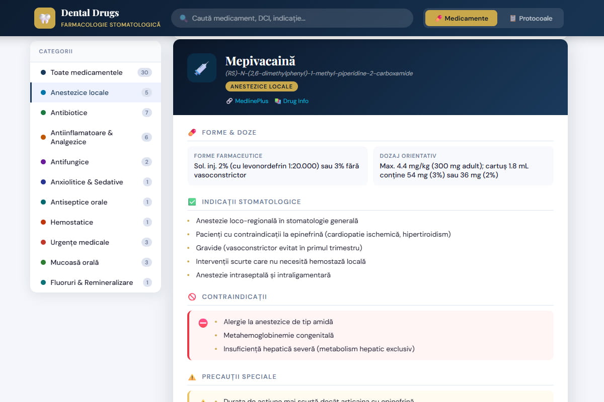The width and height of the screenshot is (604, 402).
Task: Click the red no-entry icon in contraindications box
Action: pos(203,323)
